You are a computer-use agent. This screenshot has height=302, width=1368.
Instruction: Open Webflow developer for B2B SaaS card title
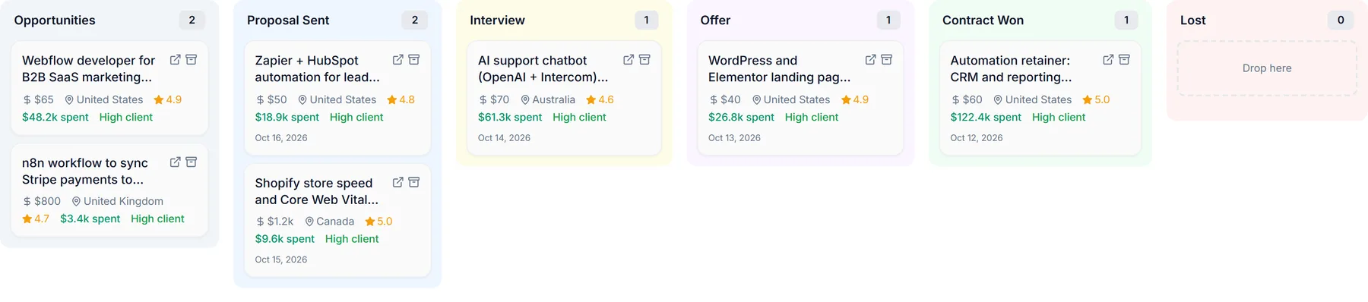pos(89,68)
